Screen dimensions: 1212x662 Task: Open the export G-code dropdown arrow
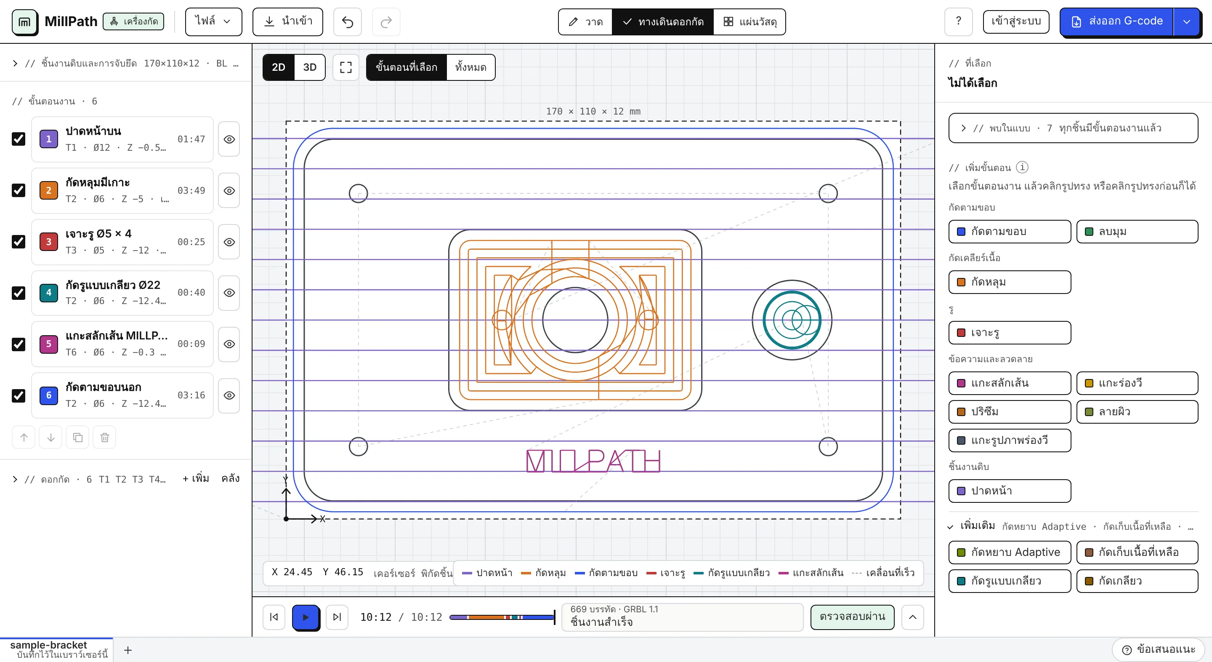click(x=1187, y=21)
